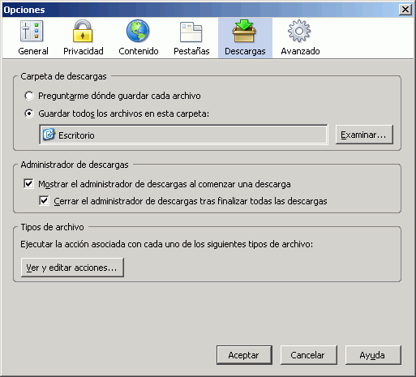416x377 pixels.
Task: Click the Opciones title bar text
Action: 24,10
